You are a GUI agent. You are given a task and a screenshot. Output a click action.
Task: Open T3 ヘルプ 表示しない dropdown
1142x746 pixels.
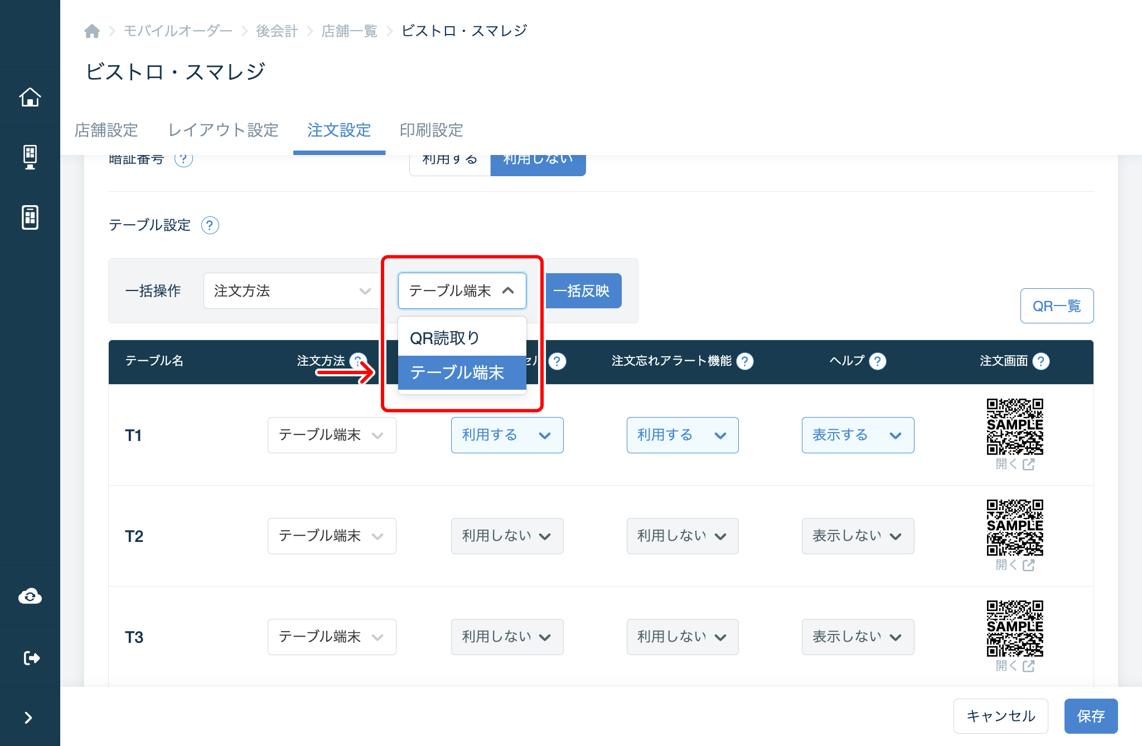click(858, 637)
